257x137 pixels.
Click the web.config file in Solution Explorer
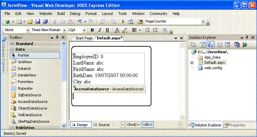point(210,68)
